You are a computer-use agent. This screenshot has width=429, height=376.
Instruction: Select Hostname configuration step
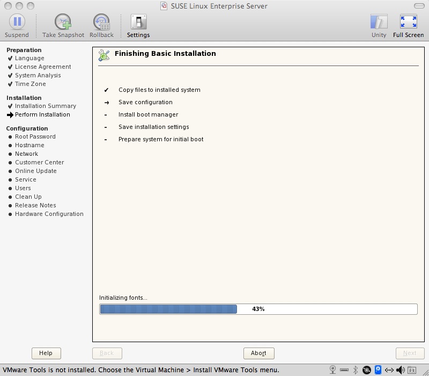pos(29,145)
